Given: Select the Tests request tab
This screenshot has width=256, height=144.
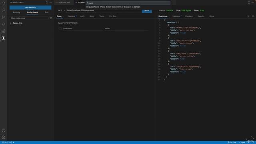Looking at the screenshot, I should point(102,16).
